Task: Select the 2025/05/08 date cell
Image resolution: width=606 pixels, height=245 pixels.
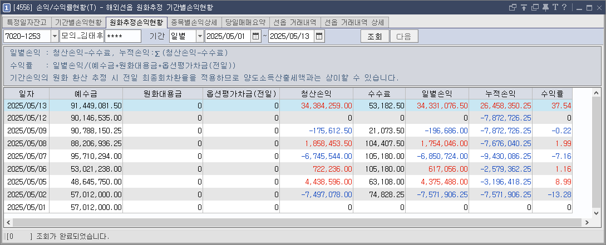Action: [27, 143]
